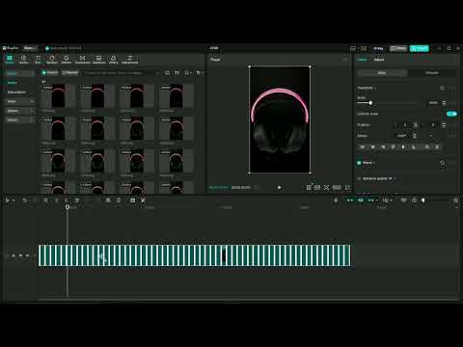The height and width of the screenshot is (347, 463).
Task: Click the align vertical center icon
Action: point(403,147)
